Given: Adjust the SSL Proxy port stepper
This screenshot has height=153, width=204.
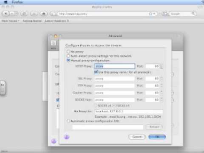Looking at the screenshot, I should [x=161, y=79].
